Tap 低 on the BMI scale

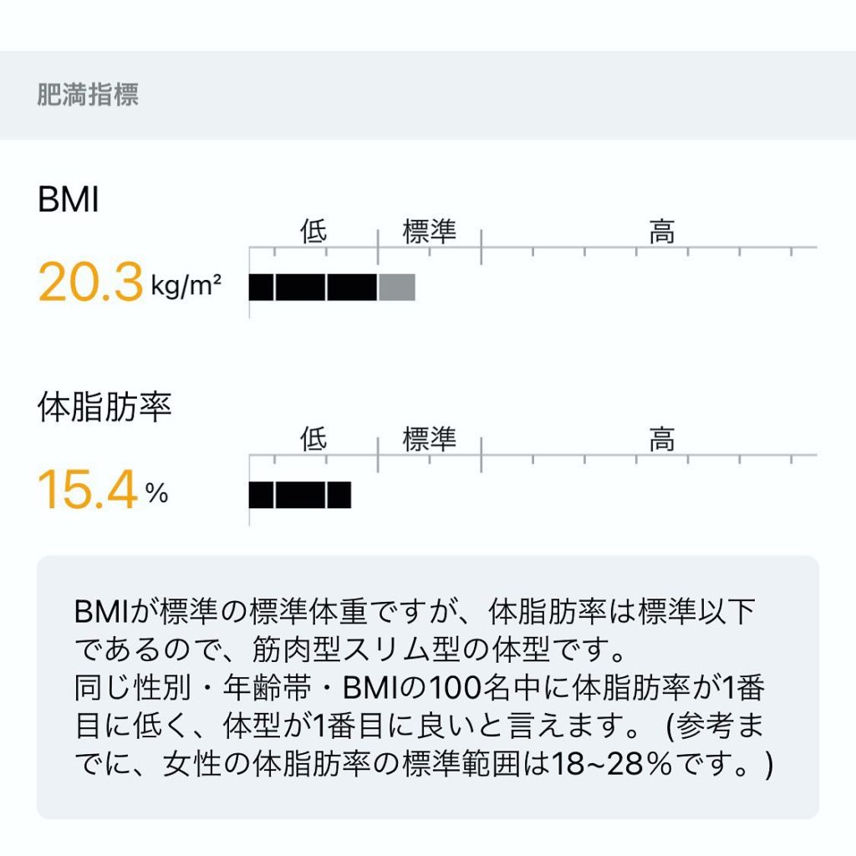point(313,232)
